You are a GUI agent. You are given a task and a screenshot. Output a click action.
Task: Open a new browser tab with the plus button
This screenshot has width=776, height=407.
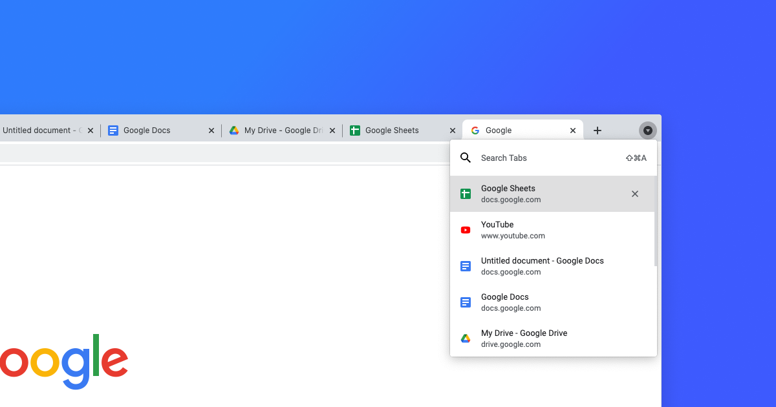tap(597, 130)
